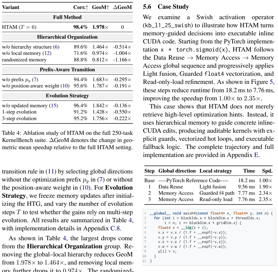Screen dimensions: 278x272
Task: Click 18.2 ms time value in Base row
Action: tap(247, 180)
